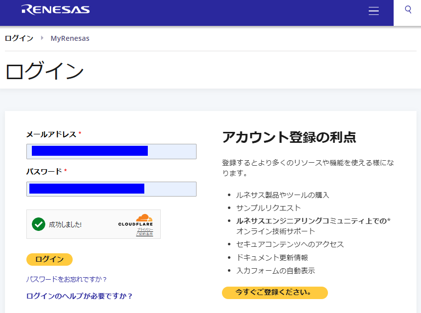Focus the パスワード password field
Screen dimensions: 421x313
point(111,189)
